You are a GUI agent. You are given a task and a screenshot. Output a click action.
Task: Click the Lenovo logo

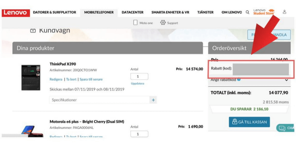tap(16, 13)
